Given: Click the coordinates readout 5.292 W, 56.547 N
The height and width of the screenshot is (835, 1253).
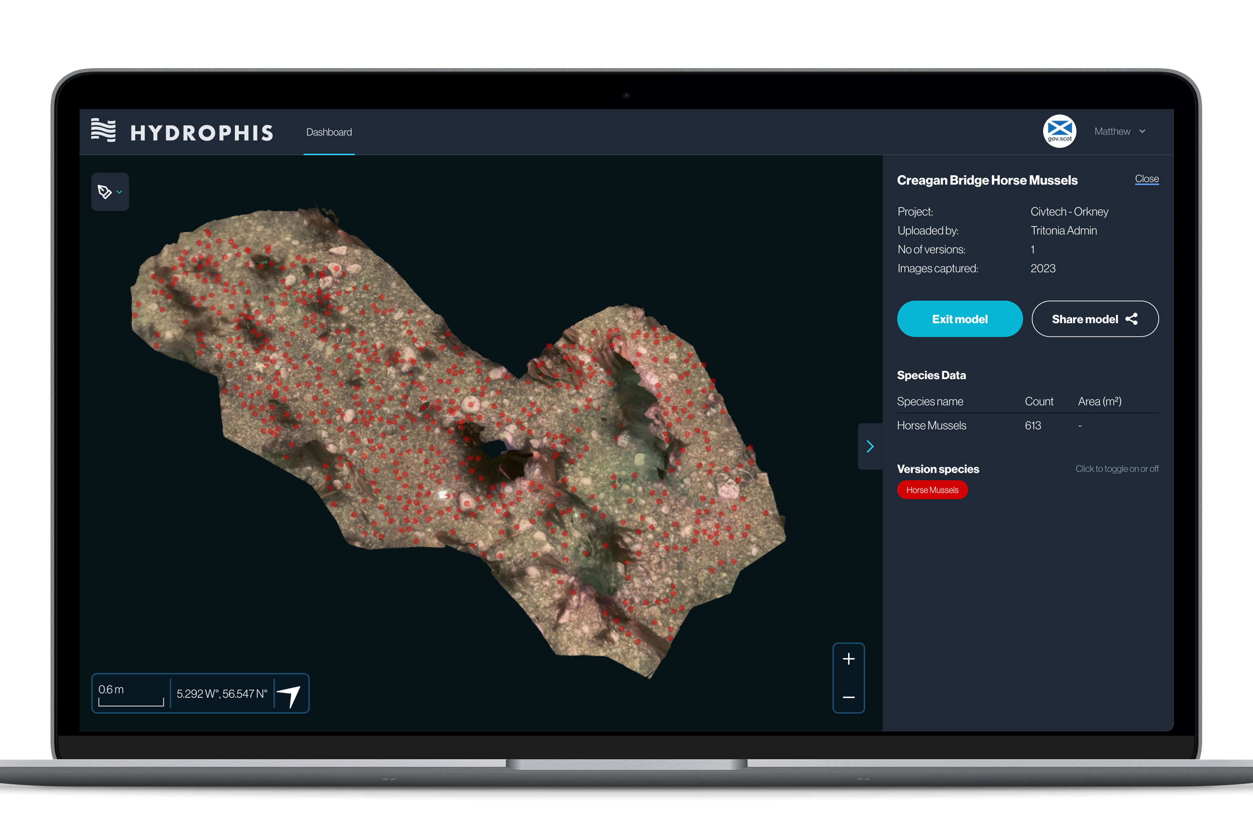Looking at the screenshot, I should tap(222, 694).
